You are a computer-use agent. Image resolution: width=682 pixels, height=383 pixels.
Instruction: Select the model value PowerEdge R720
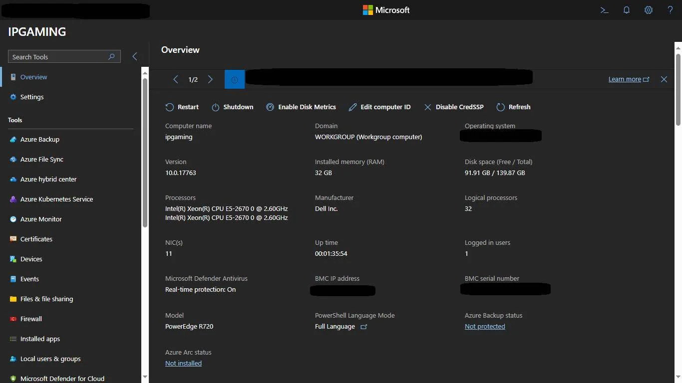(189, 327)
